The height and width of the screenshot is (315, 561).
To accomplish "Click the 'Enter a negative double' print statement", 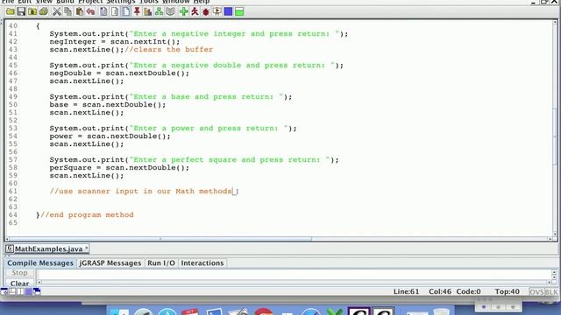I will (196, 66).
